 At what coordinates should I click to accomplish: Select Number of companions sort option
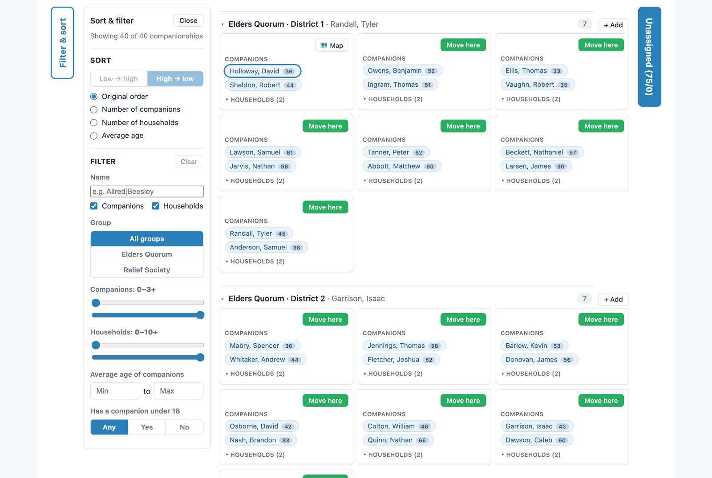coord(94,109)
